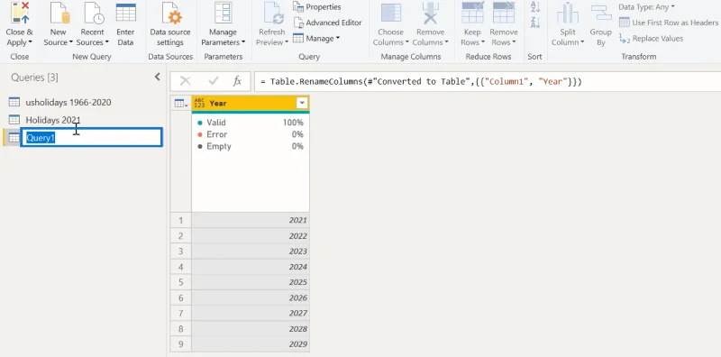Click the Recent Sources icon
Viewport: 721px width, 357px height.
[93, 13]
